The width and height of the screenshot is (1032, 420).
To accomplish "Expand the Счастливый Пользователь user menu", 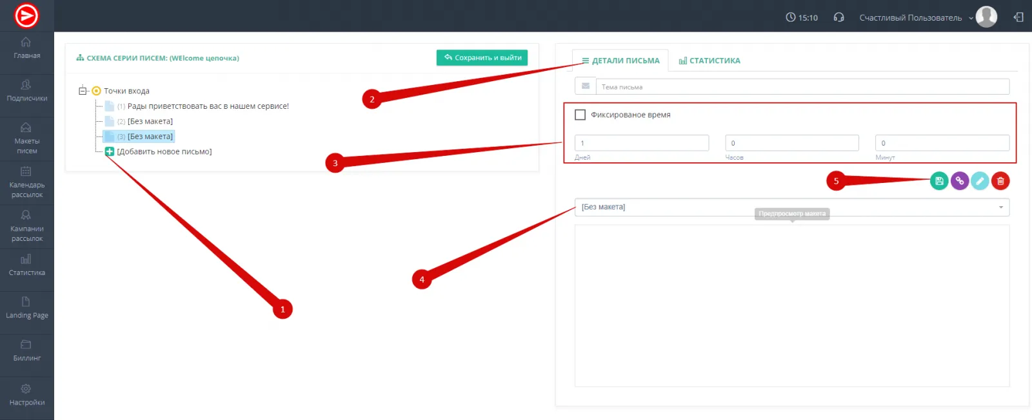I will coord(916,18).
